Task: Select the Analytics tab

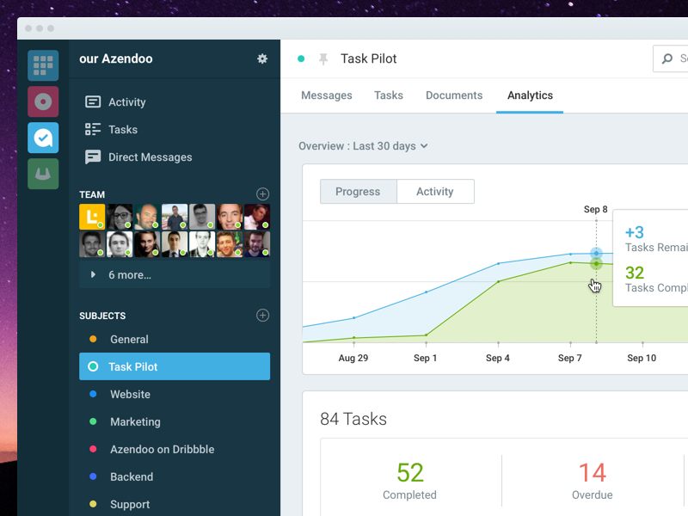Action: tap(530, 95)
